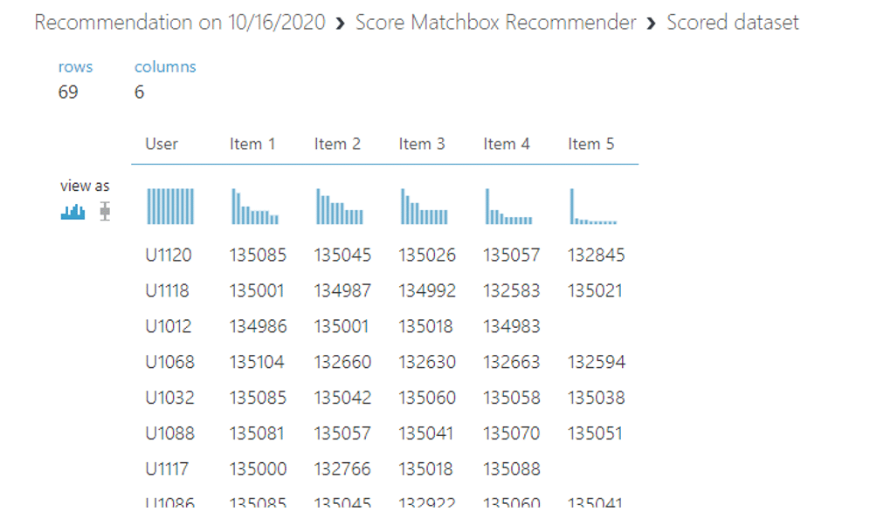Open the Item 1 column histogram
870x511 pixels.
tap(255, 207)
